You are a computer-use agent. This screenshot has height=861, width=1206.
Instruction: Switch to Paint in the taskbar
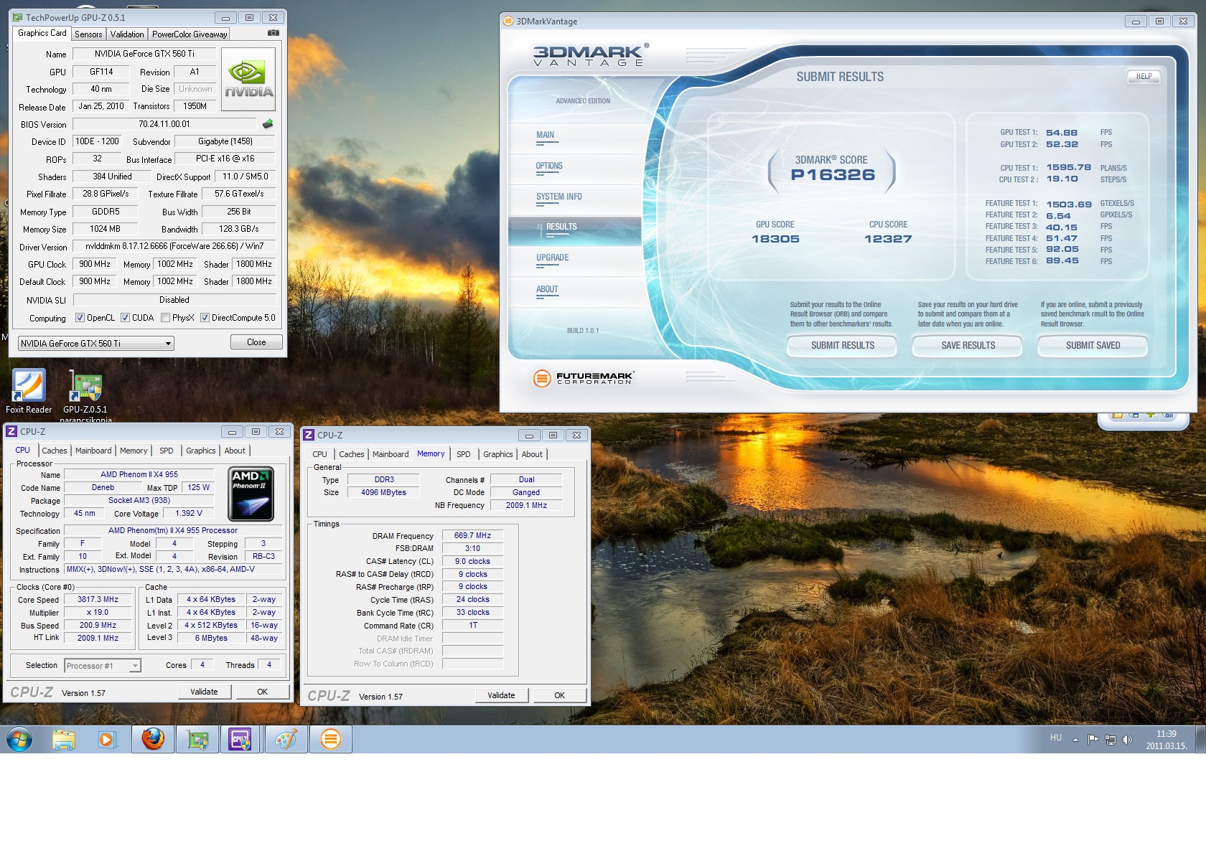[x=286, y=739]
